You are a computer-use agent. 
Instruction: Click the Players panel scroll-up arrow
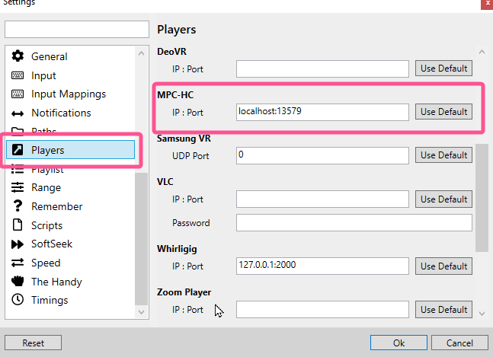click(x=482, y=52)
